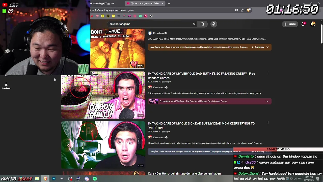
Task: Open Discord from the taskbar
Action: click(x=87, y=179)
